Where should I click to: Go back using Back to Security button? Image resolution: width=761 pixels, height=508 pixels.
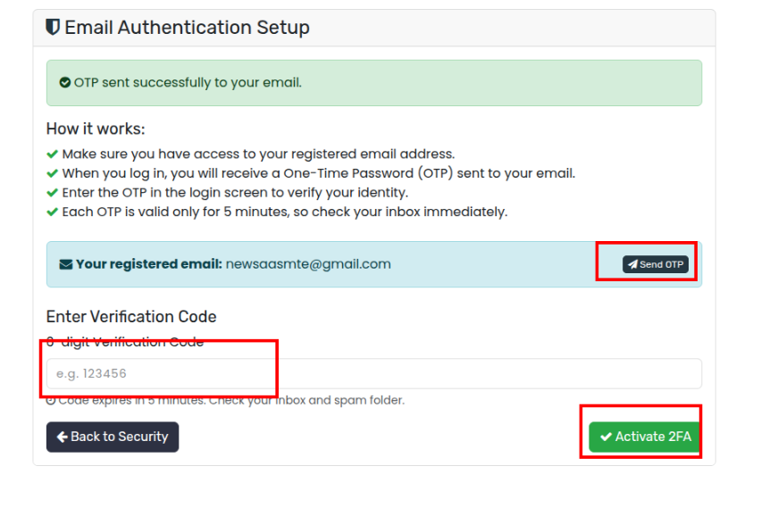pyautogui.click(x=113, y=437)
